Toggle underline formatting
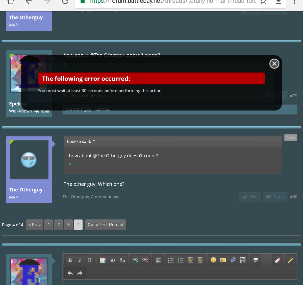303x285 pixels. [x=90, y=260]
